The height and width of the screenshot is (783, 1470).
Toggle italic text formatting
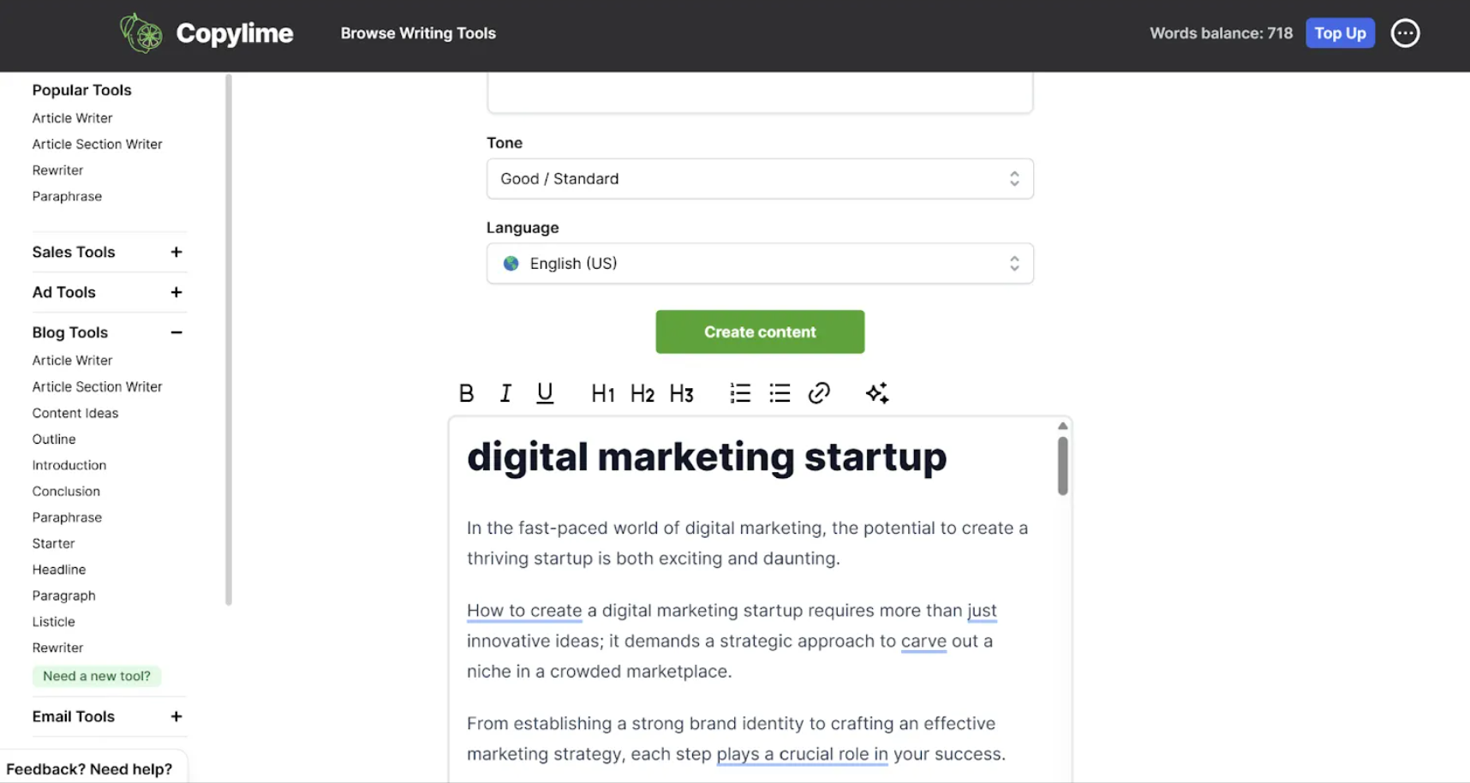(x=505, y=393)
